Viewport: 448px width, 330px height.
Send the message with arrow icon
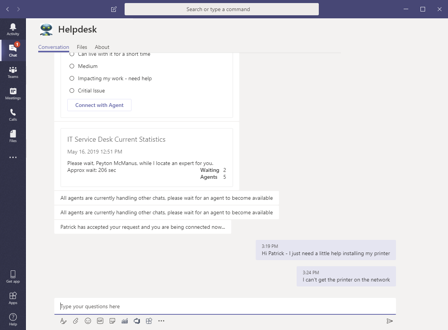click(x=390, y=321)
